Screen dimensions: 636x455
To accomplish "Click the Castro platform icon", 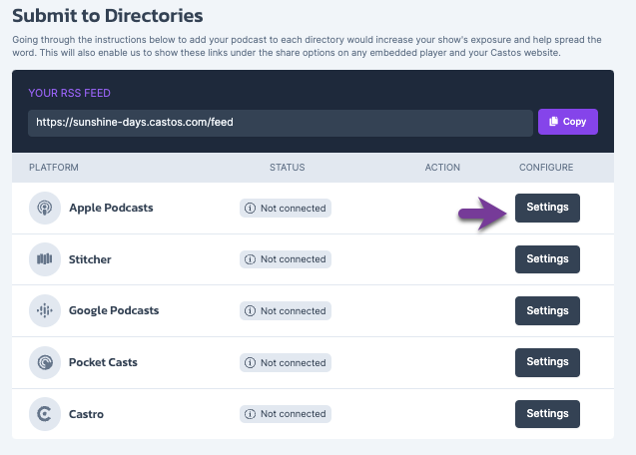I will point(44,413).
